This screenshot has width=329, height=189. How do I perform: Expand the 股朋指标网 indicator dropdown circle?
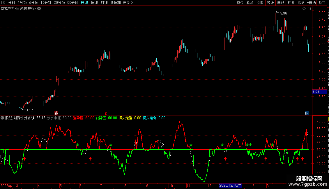(x=2, y=118)
